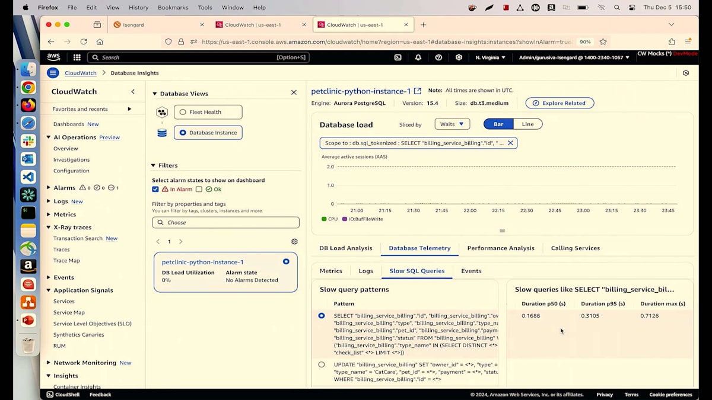The width and height of the screenshot is (712, 400).
Task: Open the Sliced by Waits dropdown
Action: coord(452,124)
